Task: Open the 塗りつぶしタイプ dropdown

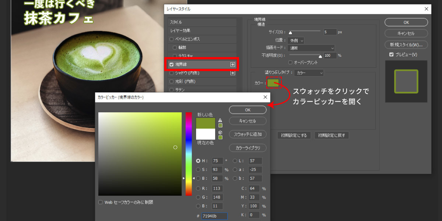Action: coord(309,73)
